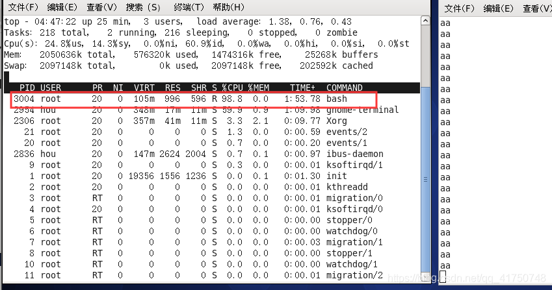Select the Xorg process row
Viewport: 552px width, 290px height.
pos(180,121)
